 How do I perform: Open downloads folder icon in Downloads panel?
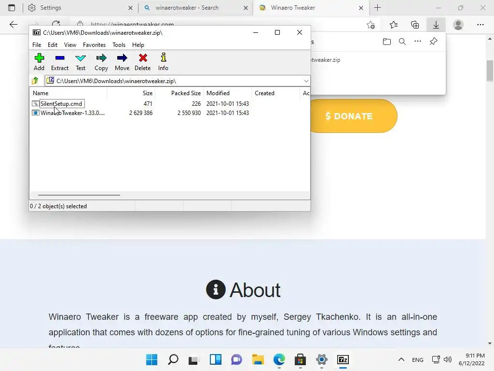[x=387, y=42]
